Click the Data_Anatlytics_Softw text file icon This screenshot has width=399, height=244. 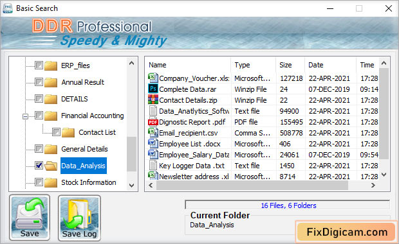pos(153,110)
